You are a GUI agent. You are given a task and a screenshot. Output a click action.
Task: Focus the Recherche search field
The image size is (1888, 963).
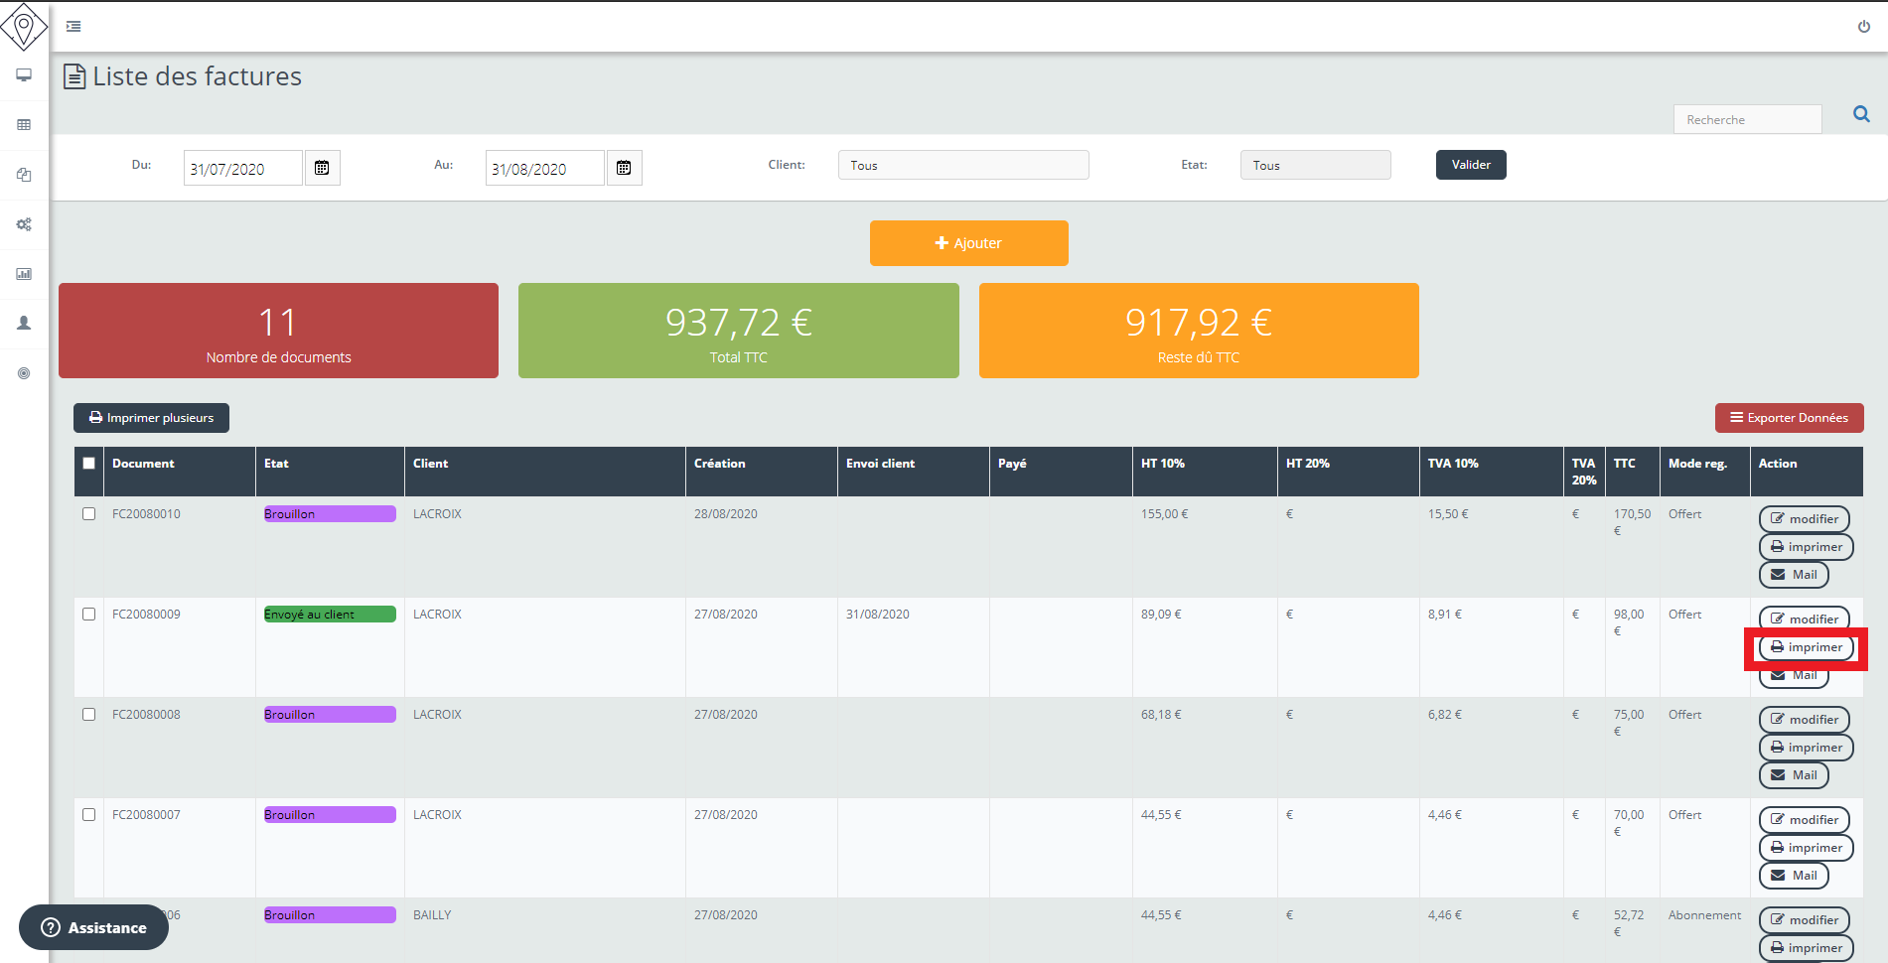[x=1746, y=119]
